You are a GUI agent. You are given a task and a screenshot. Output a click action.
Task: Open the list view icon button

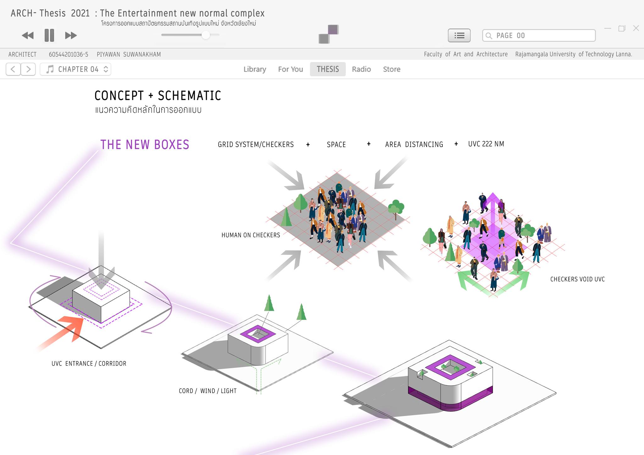coord(459,36)
